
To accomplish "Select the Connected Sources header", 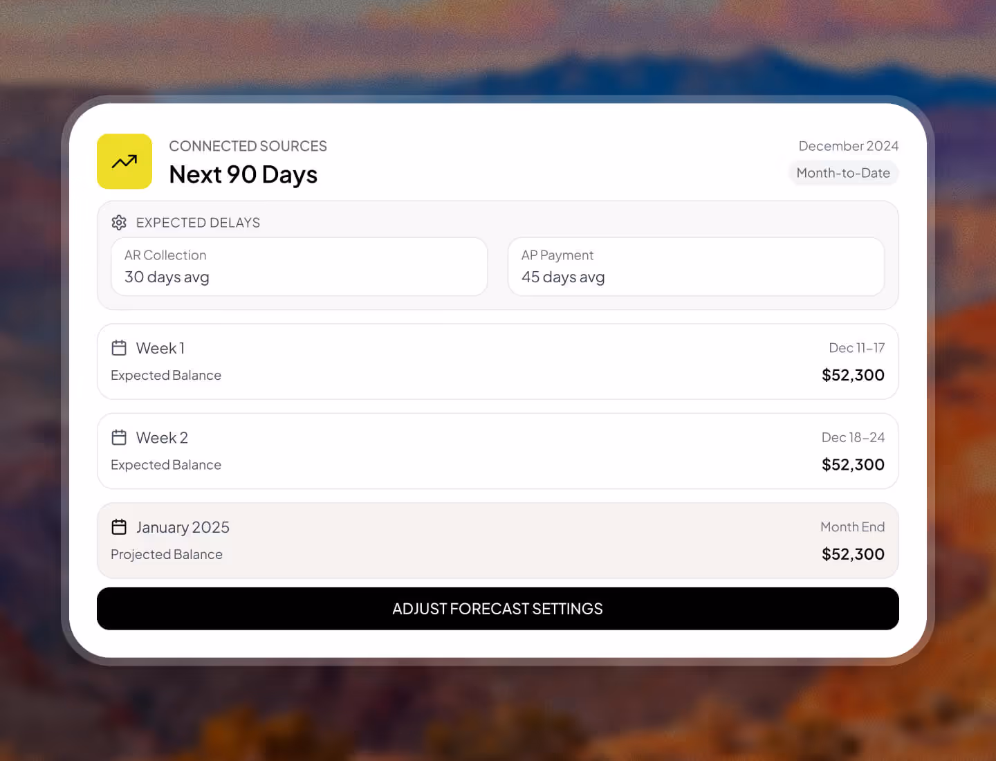I will click(x=248, y=146).
